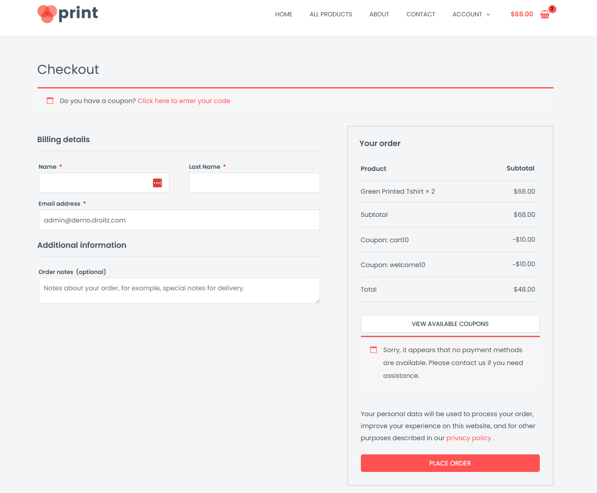597x493 pixels.
Task: Click the print logo icon
Action: click(x=47, y=14)
